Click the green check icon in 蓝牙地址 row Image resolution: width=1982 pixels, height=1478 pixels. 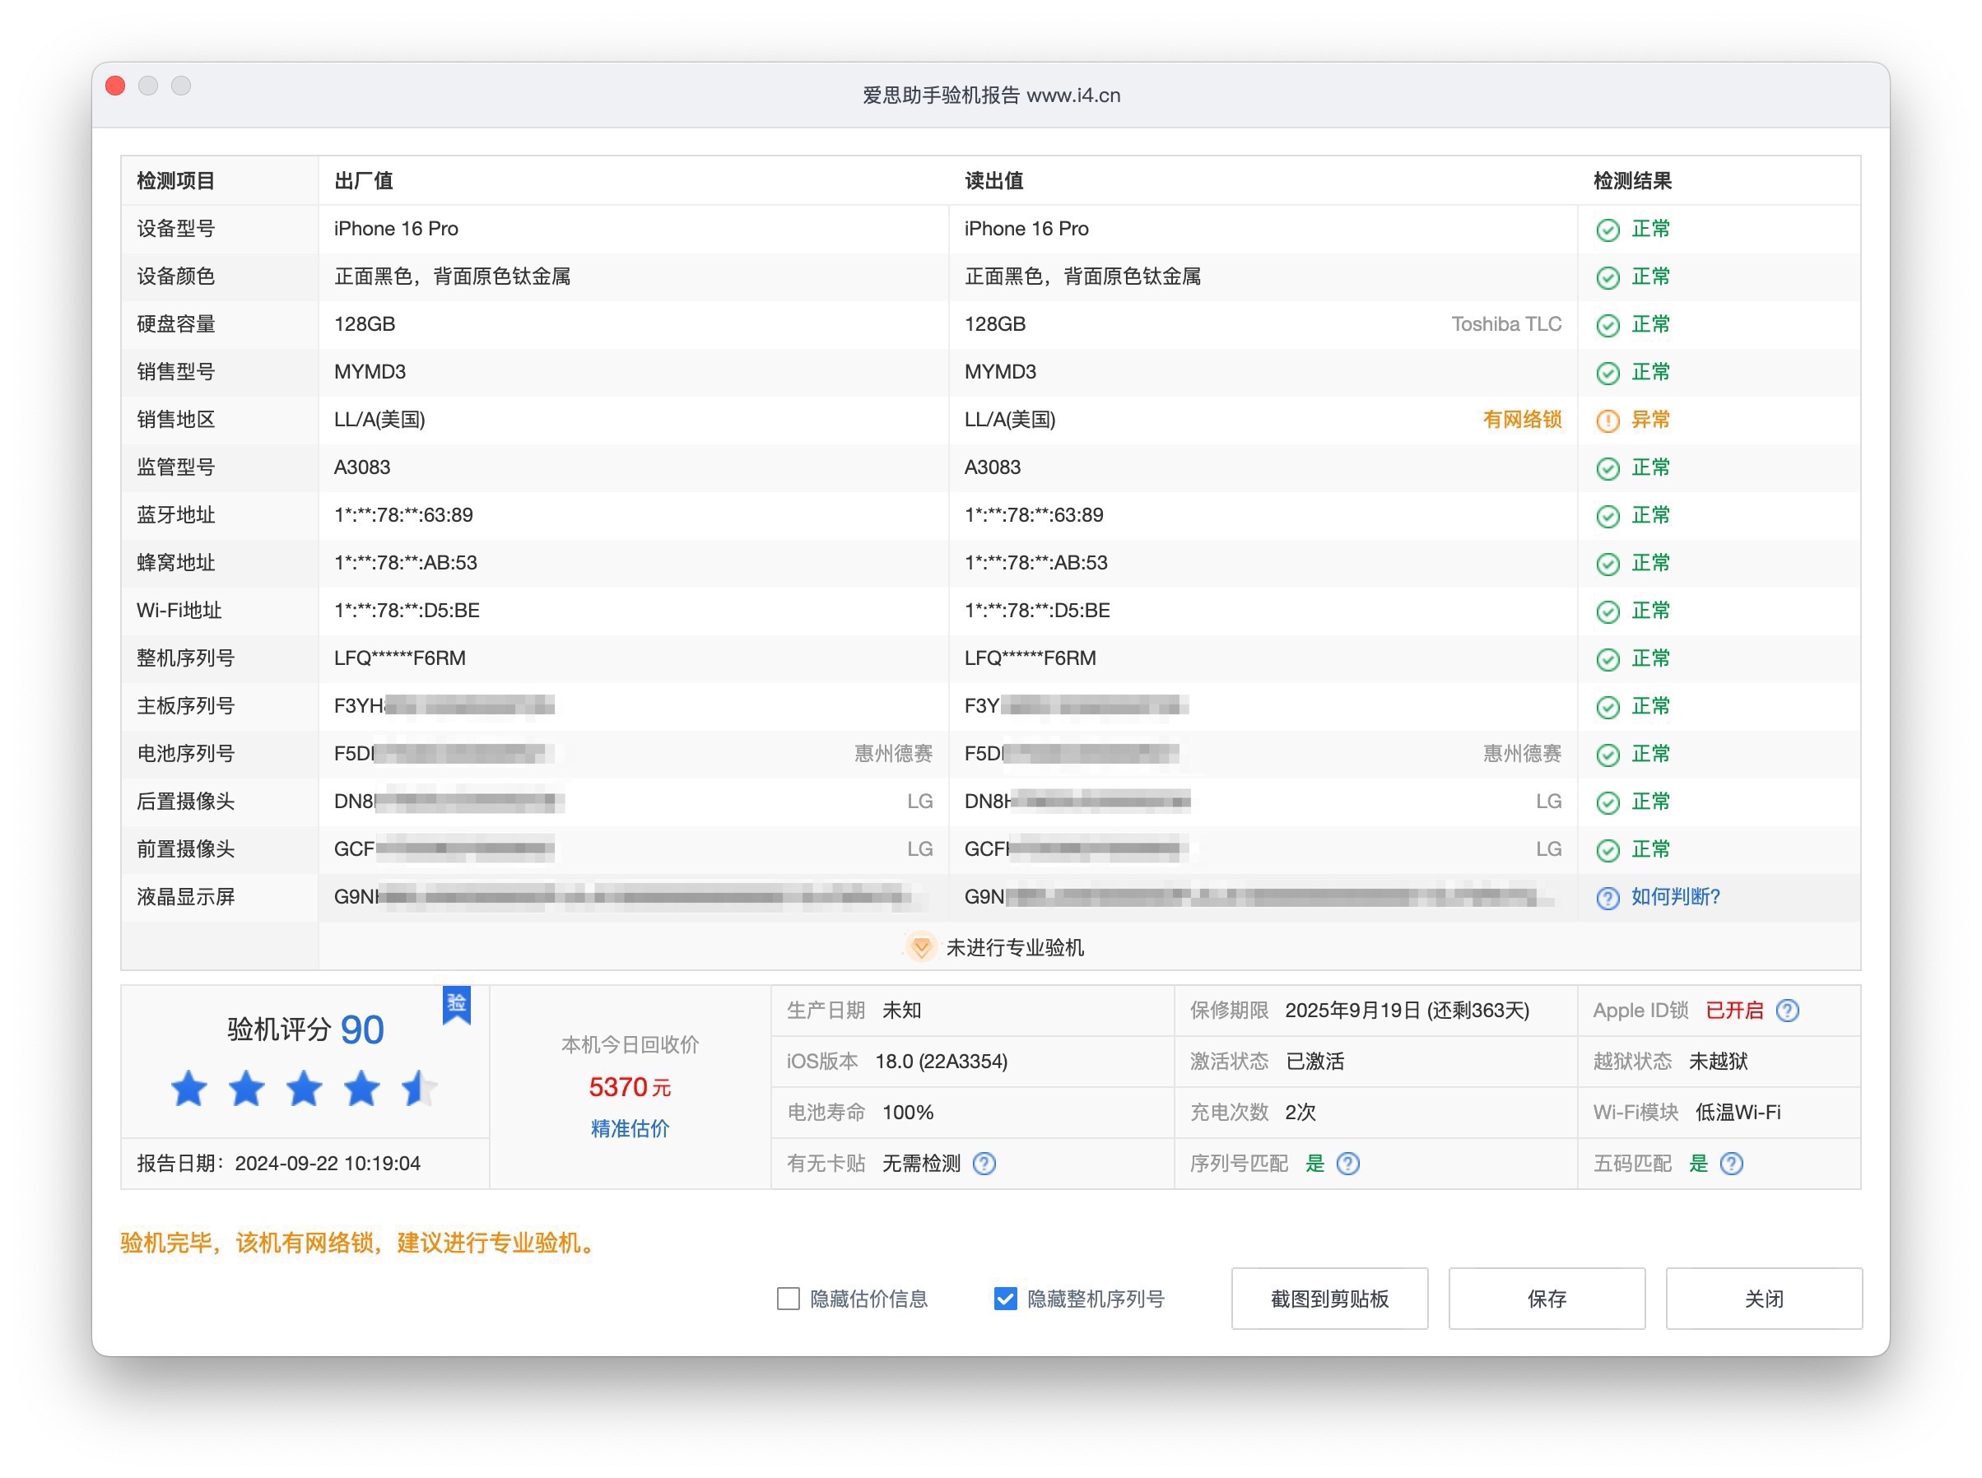(x=1607, y=516)
